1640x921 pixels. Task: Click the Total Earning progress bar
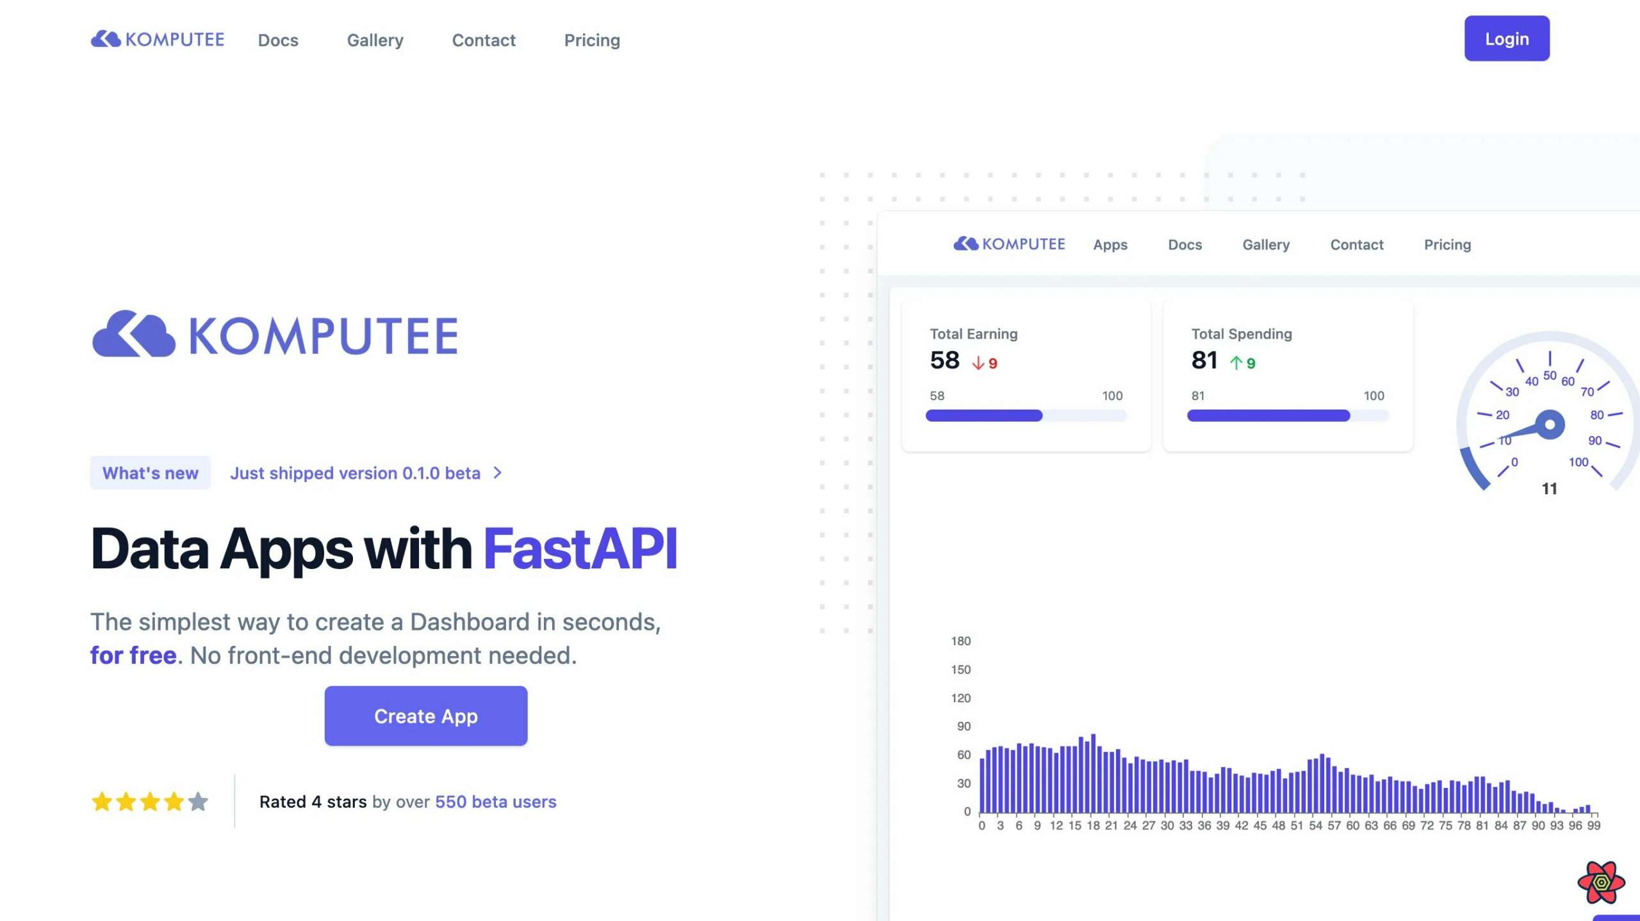point(1026,415)
